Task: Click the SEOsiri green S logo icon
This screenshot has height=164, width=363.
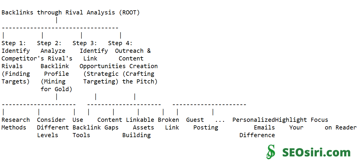Action: 271,152
